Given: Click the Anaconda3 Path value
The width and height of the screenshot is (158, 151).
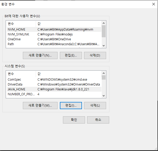Looking at the screenshot, I should tap(68, 44).
